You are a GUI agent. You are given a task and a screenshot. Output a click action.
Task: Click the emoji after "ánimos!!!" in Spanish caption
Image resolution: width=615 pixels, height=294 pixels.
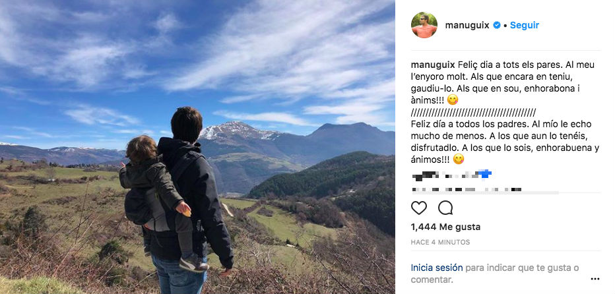[x=459, y=160]
